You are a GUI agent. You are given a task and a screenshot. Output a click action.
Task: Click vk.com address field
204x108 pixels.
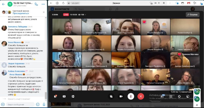pos(75,3)
